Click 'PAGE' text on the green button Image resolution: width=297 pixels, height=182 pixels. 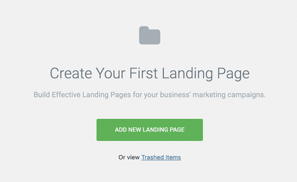[177, 130]
